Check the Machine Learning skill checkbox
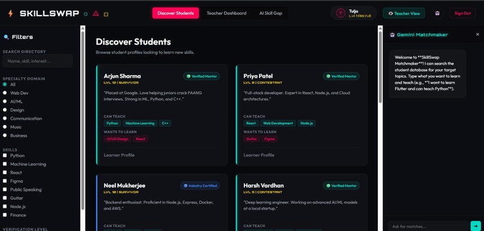484x231 pixels. click(x=5, y=164)
